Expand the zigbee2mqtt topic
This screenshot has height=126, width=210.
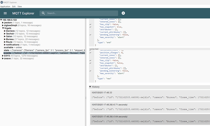[3, 25]
